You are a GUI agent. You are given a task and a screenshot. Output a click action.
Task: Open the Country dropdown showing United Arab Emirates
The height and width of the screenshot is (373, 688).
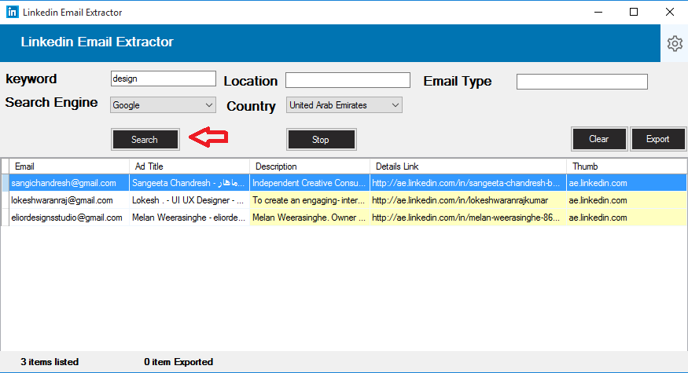[x=344, y=105]
